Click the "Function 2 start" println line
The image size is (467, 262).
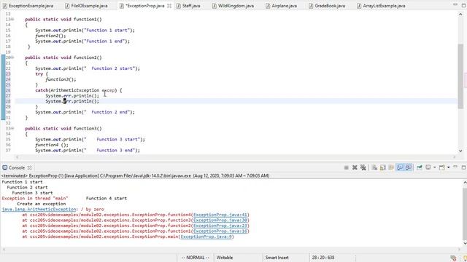click(88, 68)
